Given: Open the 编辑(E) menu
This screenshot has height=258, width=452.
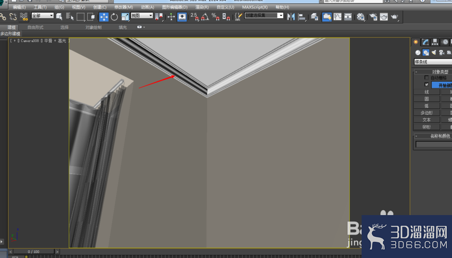Looking at the screenshot, I should coord(19,7).
